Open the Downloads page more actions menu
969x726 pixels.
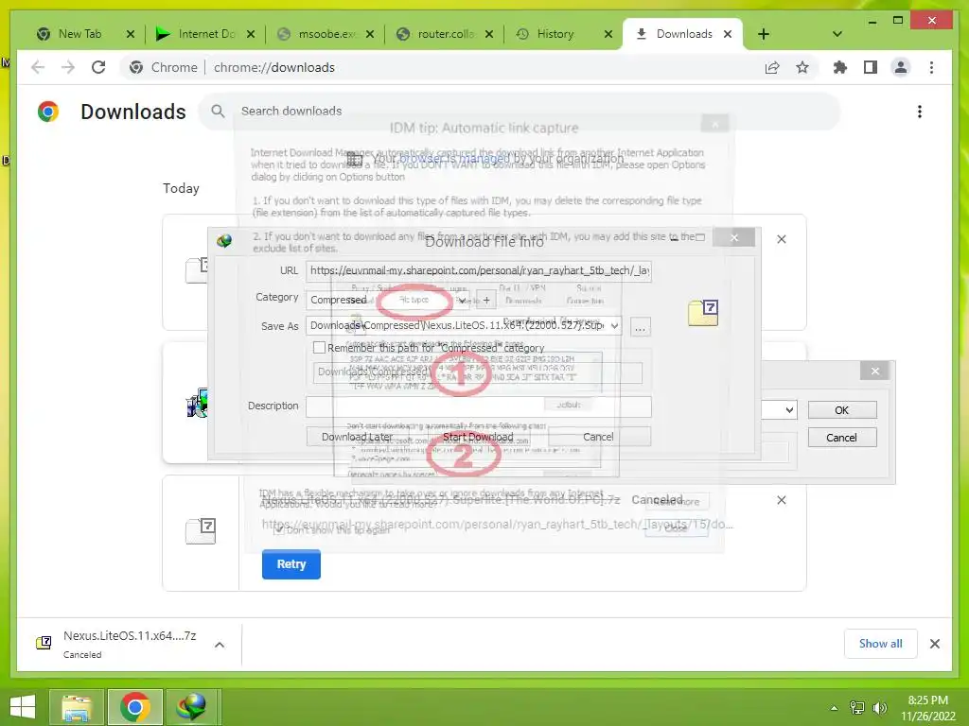920,112
